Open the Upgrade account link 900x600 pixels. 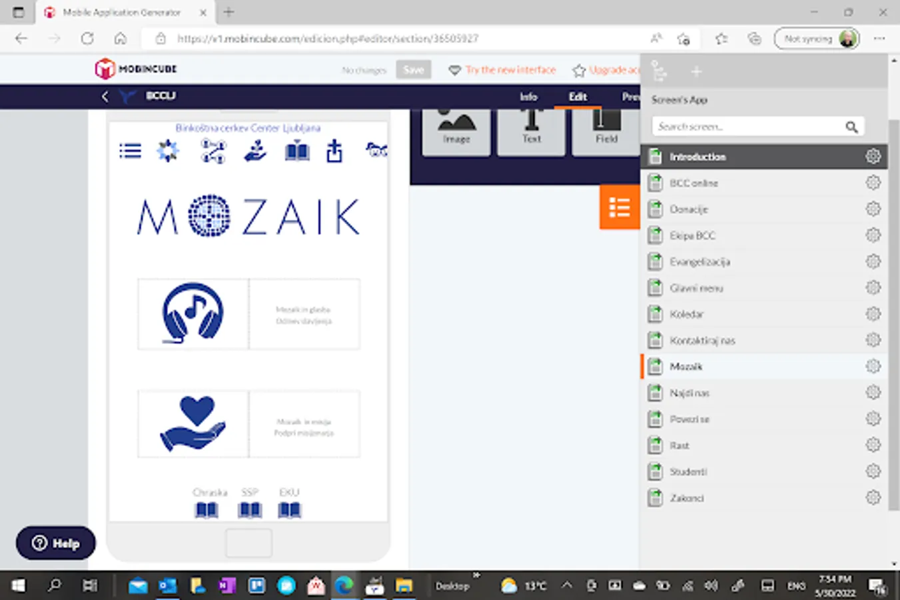point(614,70)
